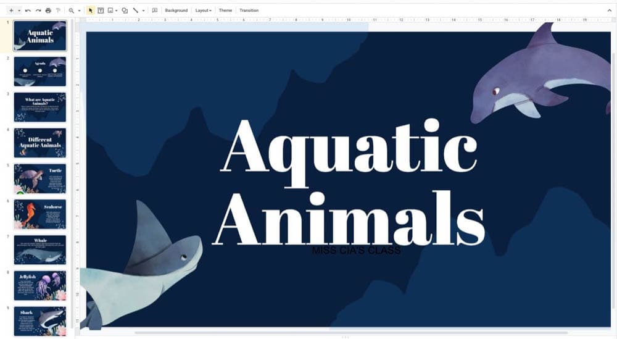
Task: Choose the select cursor tool
Action: [91, 10]
